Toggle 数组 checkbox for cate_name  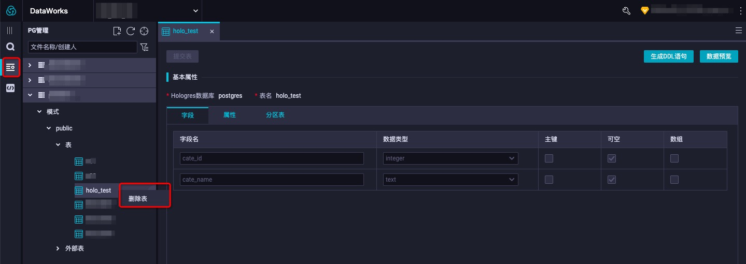[674, 180]
